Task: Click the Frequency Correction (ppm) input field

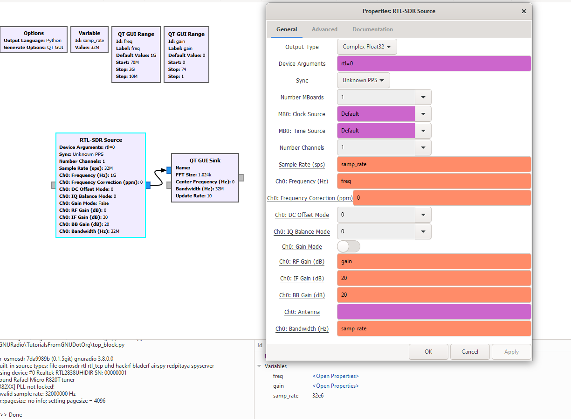Action: (x=442, y=198)
